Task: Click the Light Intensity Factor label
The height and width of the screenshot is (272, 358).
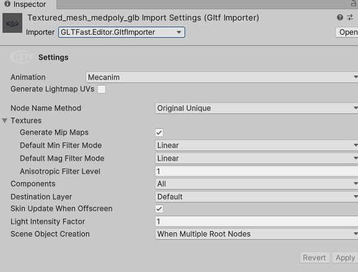Action: coord(48,222)
